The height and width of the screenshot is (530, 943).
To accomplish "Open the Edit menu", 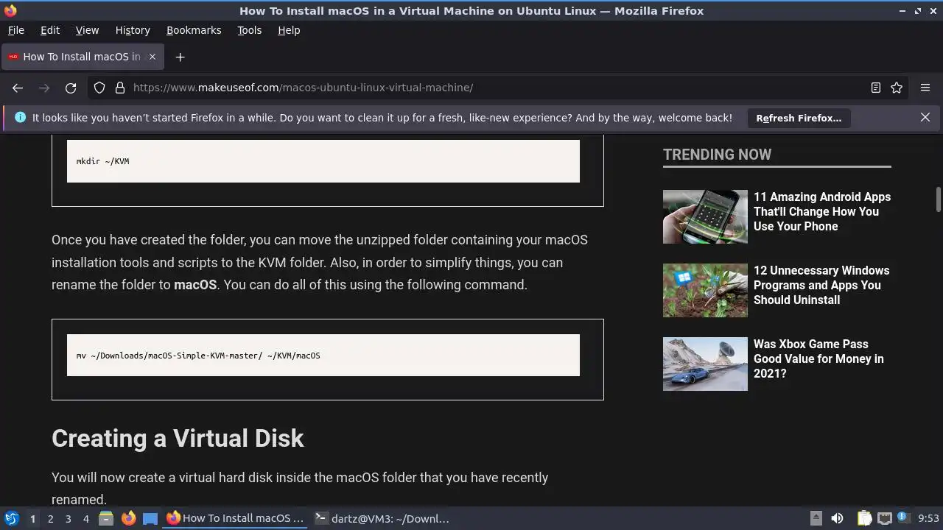I will 50,30.
